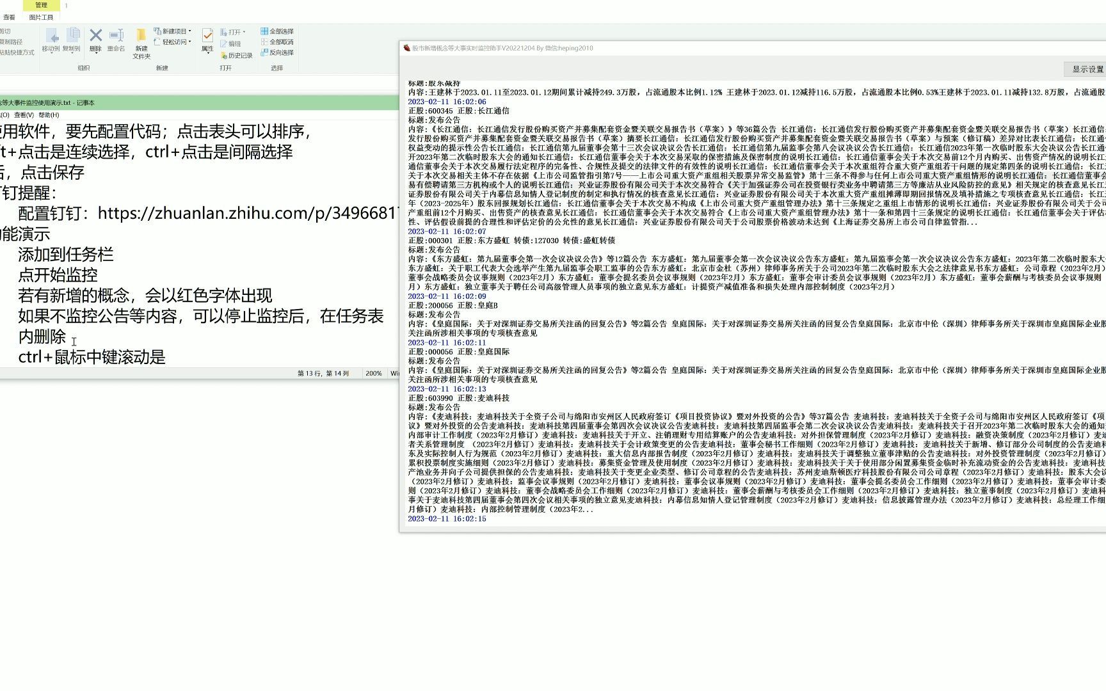The width and height of the screenshot is (1106, 691).
Task: Click the 删除 (Delete) X icon
Action: tap(95, 40)
